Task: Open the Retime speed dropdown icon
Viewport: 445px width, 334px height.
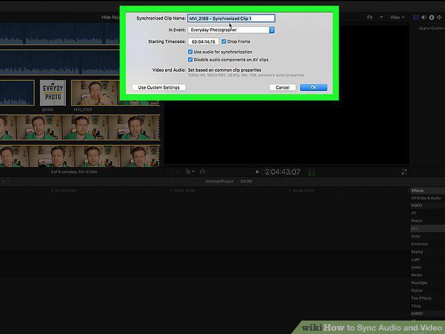Action: 204,172
